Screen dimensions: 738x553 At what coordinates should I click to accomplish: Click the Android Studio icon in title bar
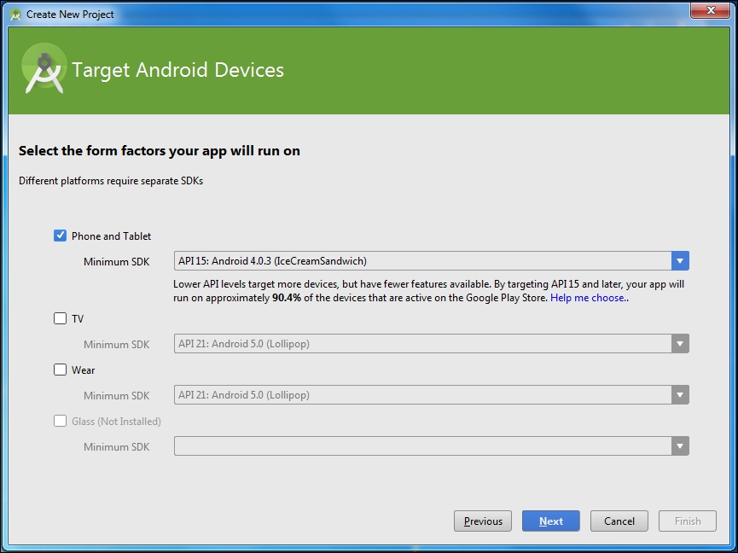[15, 15]
